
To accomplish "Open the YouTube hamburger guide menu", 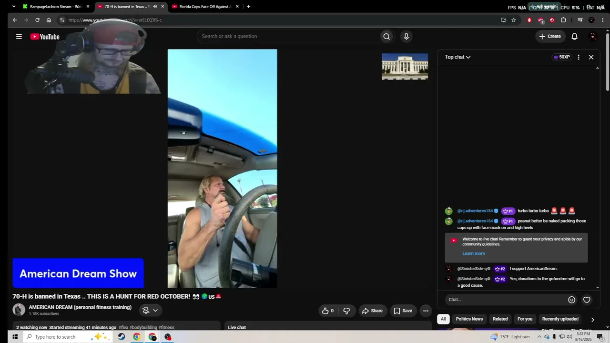I will 19,37.
